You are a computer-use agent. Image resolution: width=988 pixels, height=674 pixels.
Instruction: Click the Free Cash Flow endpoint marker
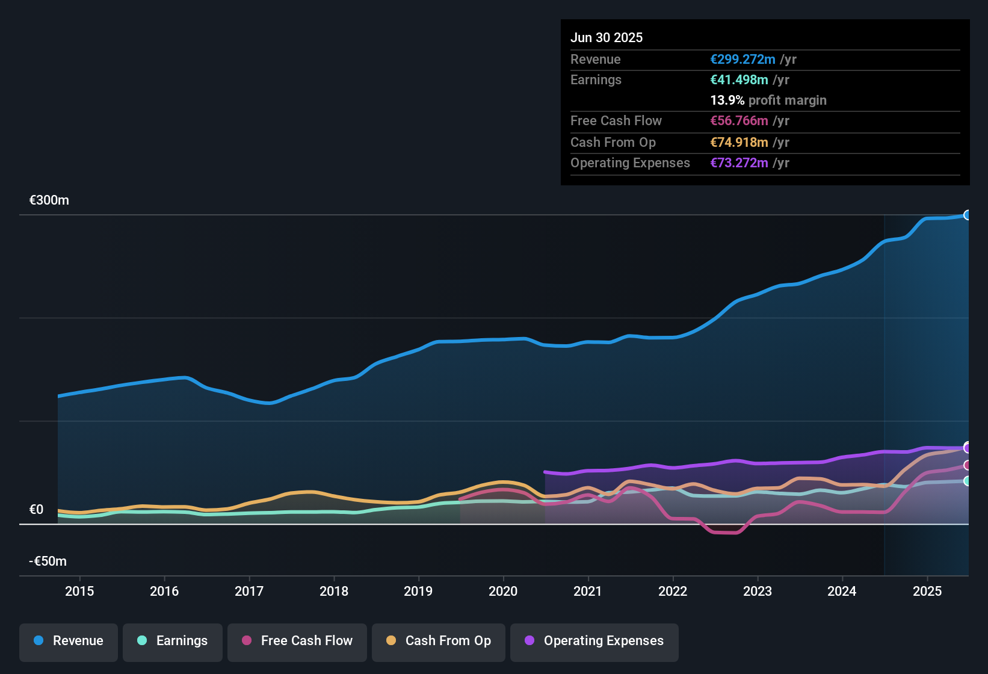click(x=968, y=465)
